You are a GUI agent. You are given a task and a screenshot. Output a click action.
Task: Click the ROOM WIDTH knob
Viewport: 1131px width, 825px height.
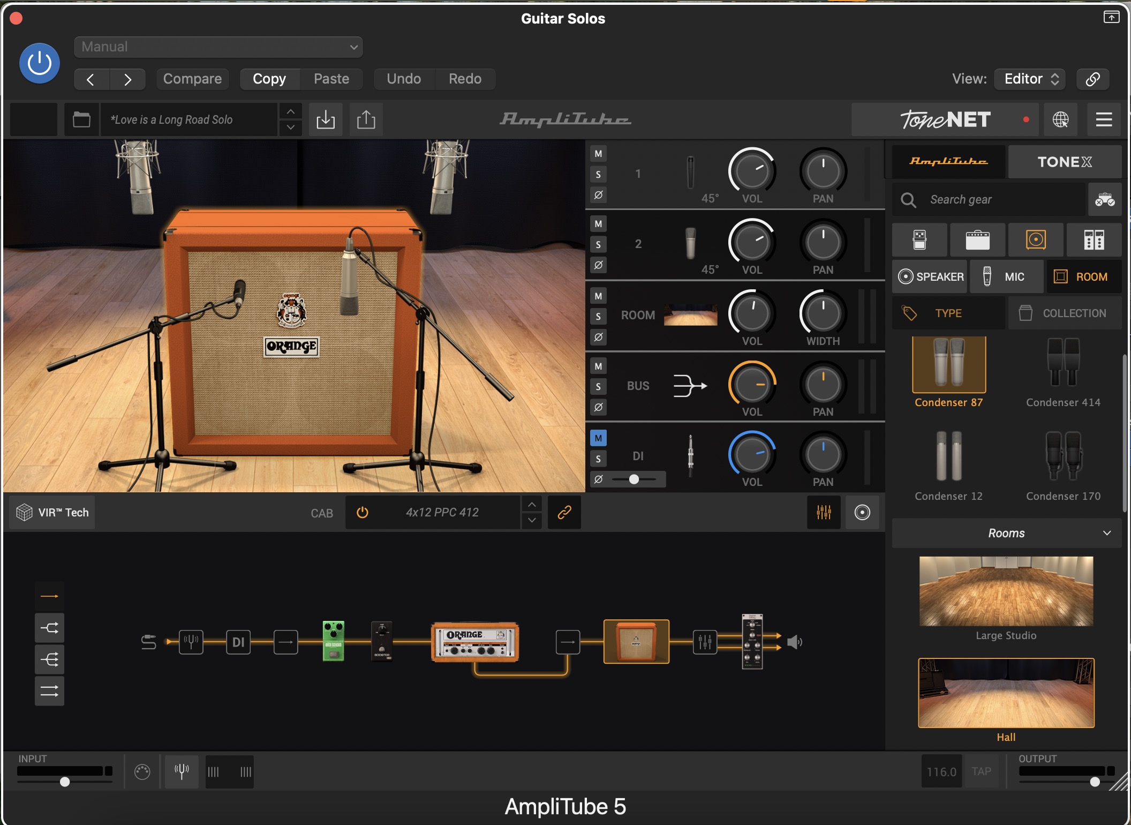click(x=823, y=313)
